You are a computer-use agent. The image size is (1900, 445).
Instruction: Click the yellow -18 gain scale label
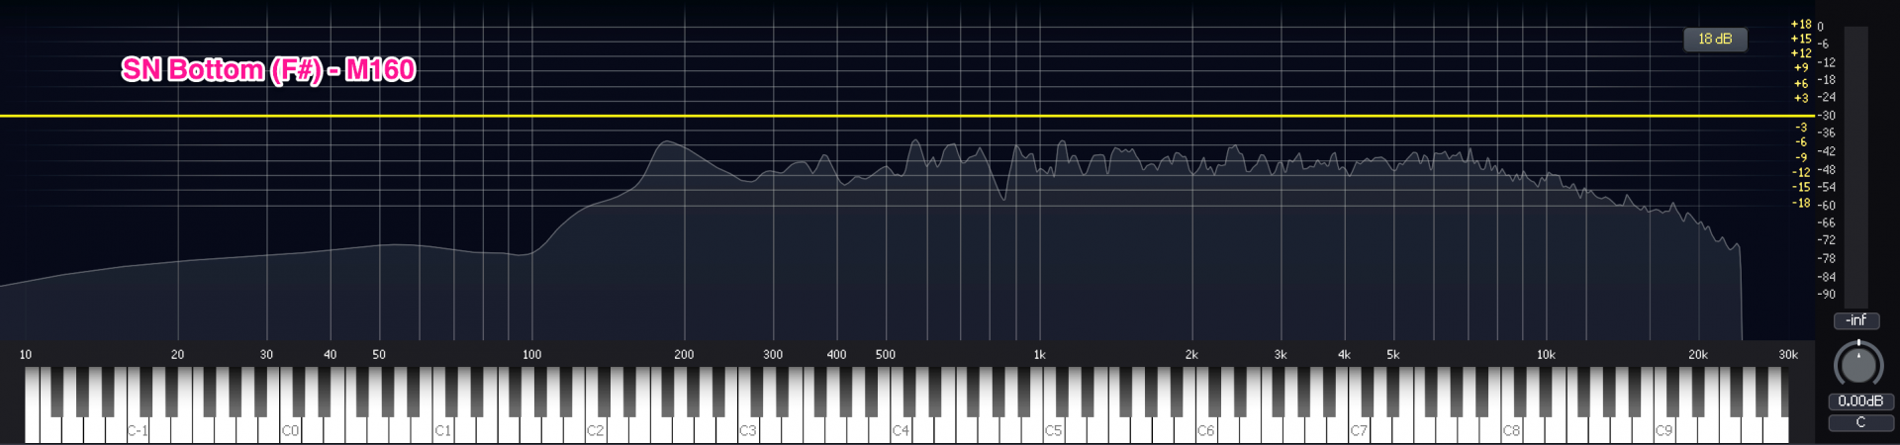point(1801,203)
